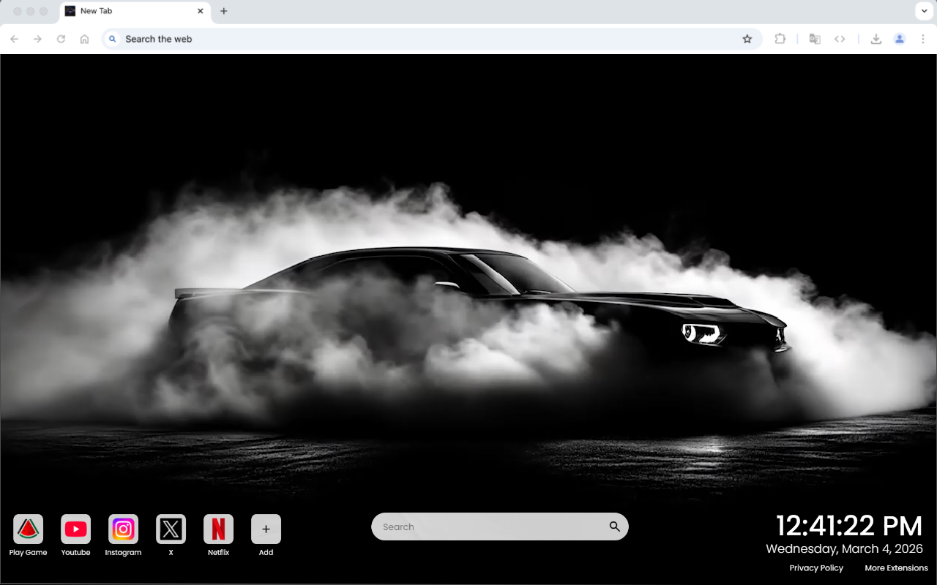The height and width of the screenshot is (585, 937).
Task: Launch the Play Game watermelon shortcut
Action: click(x=28, y=529)
